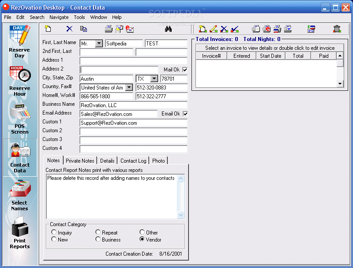353x268 pixels.
Task: Click the printer icon with checkmark page
Action: [288, 29]
